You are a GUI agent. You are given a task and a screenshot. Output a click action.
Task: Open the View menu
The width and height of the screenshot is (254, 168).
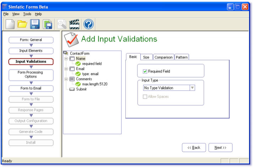16,14
